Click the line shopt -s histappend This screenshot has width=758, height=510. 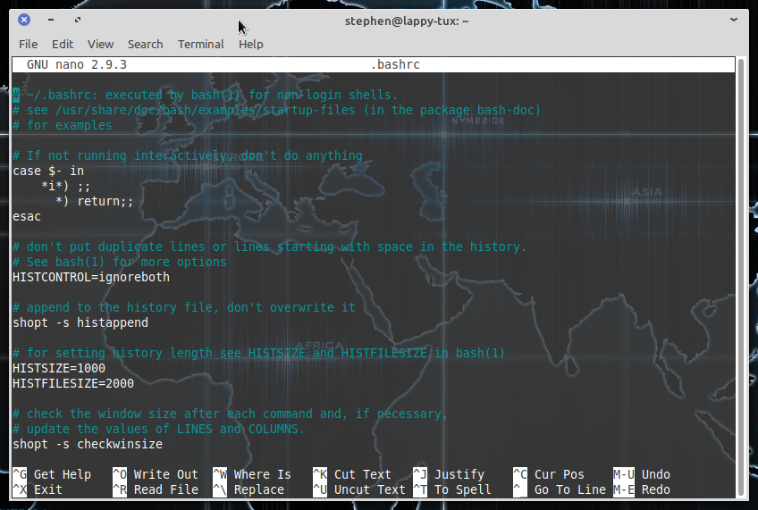80,322
